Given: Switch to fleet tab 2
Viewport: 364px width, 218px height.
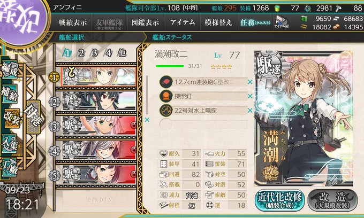Looking at the screenshot, I should coord(81,53).
